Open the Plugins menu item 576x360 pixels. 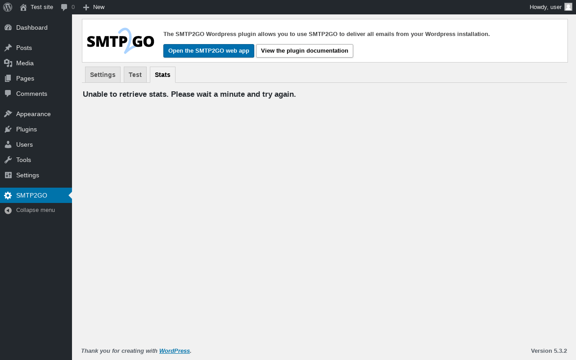tap(36, 129)
